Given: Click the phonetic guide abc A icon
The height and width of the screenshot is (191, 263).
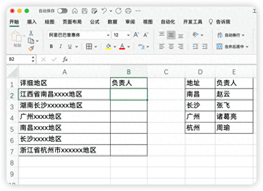Looking at the screenshot, I should (141, 46).
